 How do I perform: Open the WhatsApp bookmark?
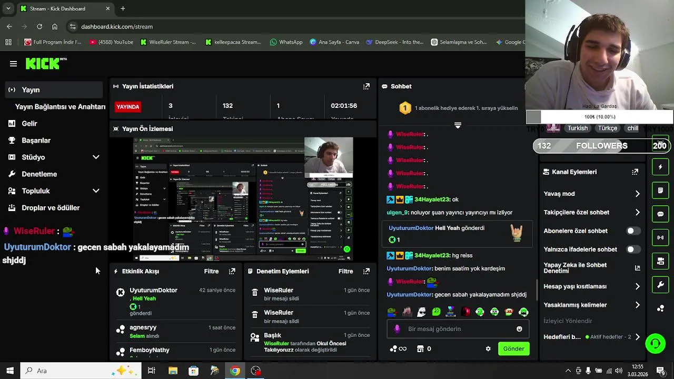[x=286, y=42]
